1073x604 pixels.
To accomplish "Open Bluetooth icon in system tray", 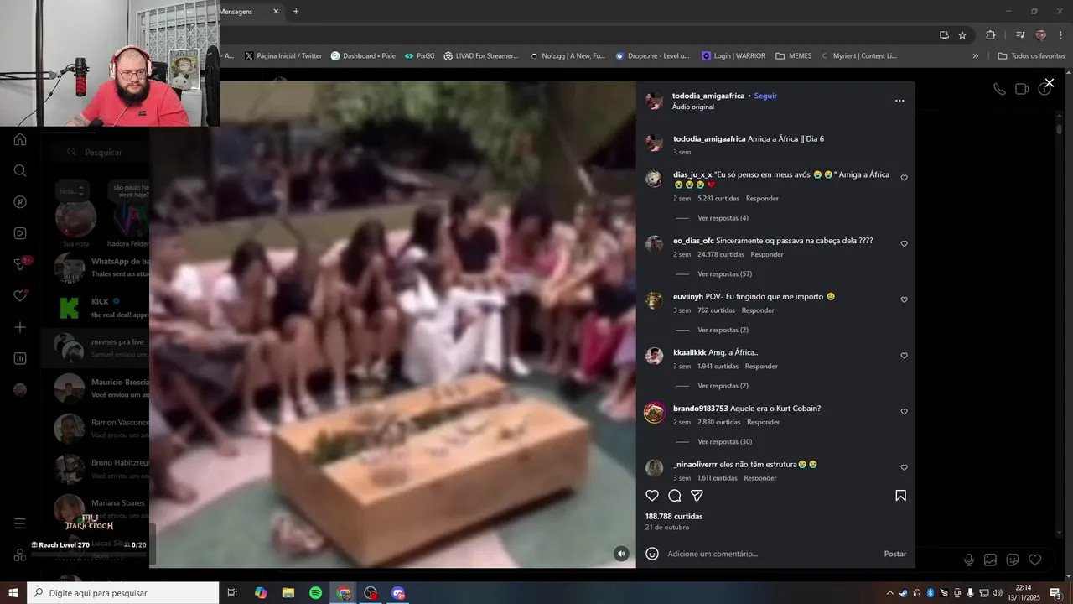I will [x=930, y=593].
